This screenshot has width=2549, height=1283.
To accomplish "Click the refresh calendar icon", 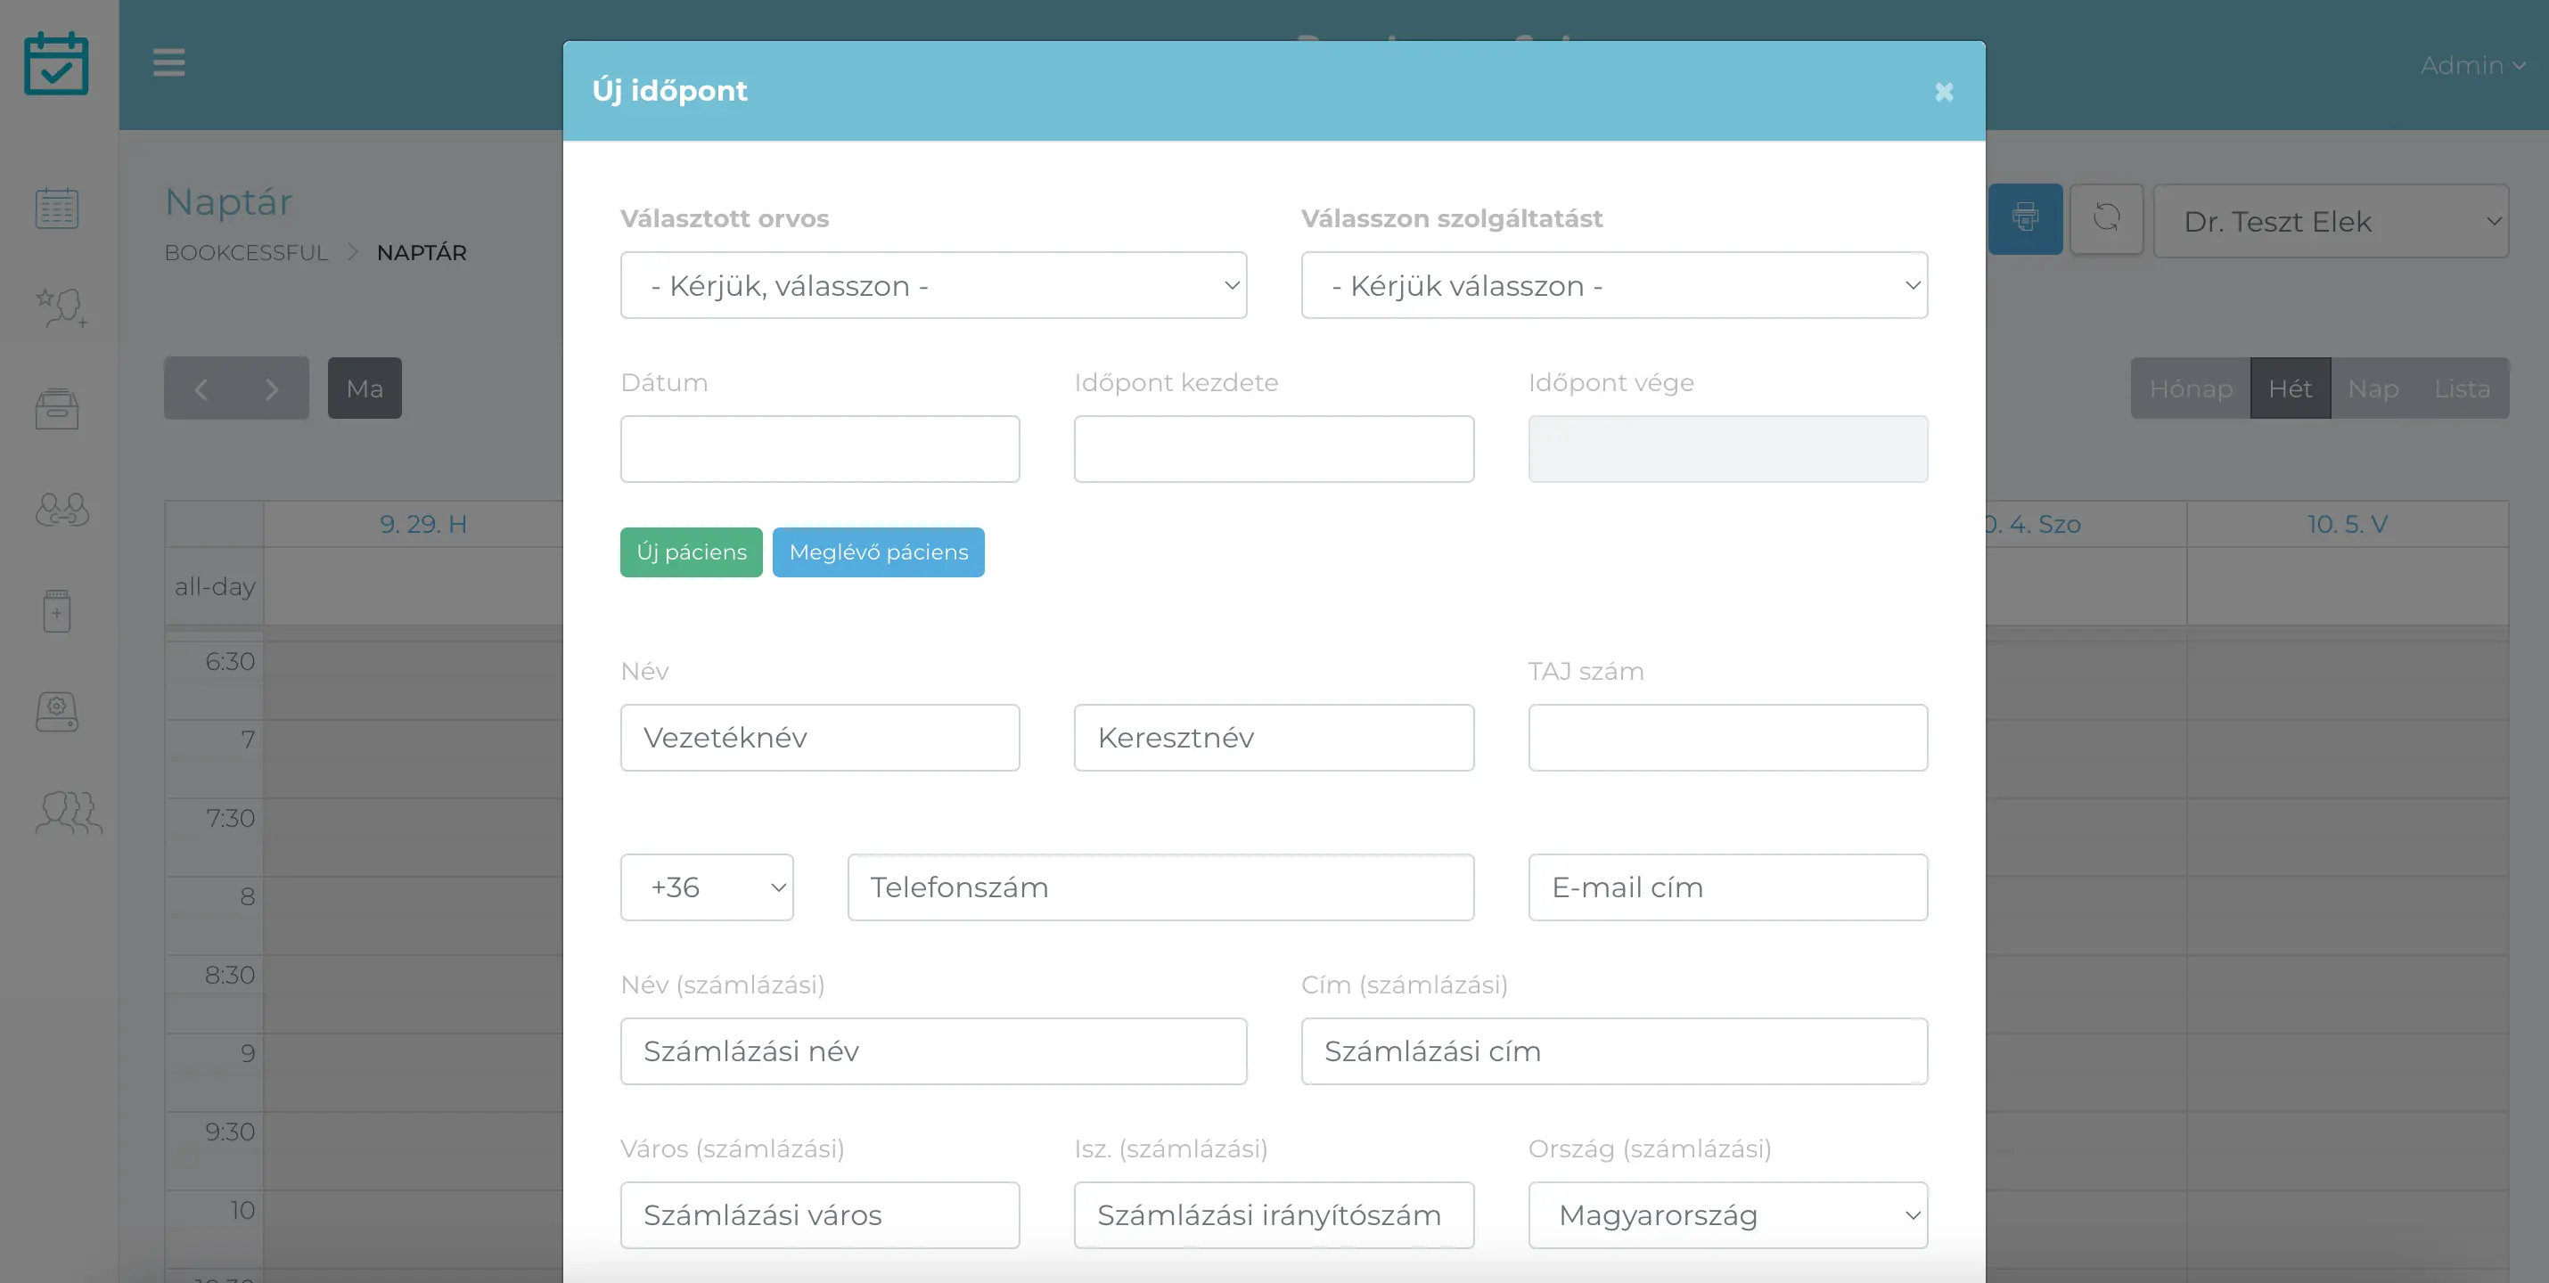I will click(2107, 218).
